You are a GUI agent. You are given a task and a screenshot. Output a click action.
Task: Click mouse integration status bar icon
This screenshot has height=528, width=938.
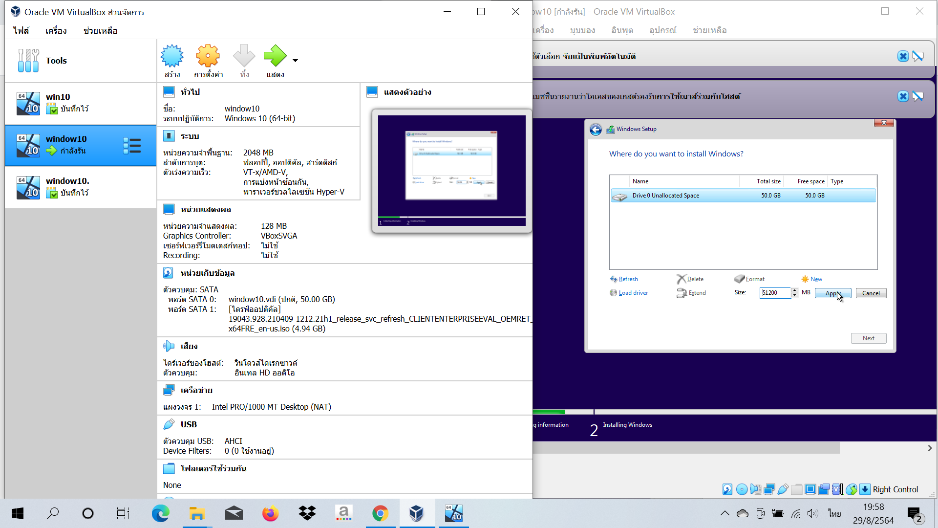click(x=852, y=489)
